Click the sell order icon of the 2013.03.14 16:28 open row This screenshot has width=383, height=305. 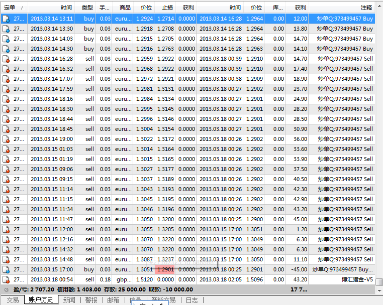6,59
